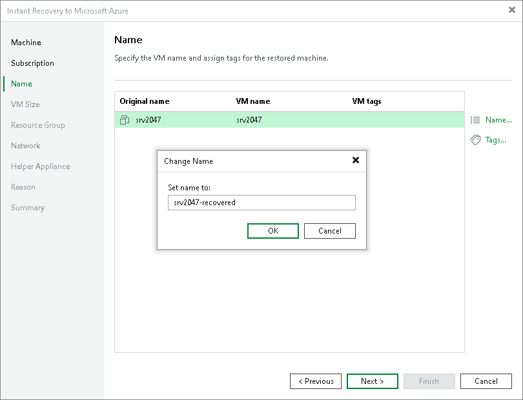Click the disabled Finish button

coord(429,381)
